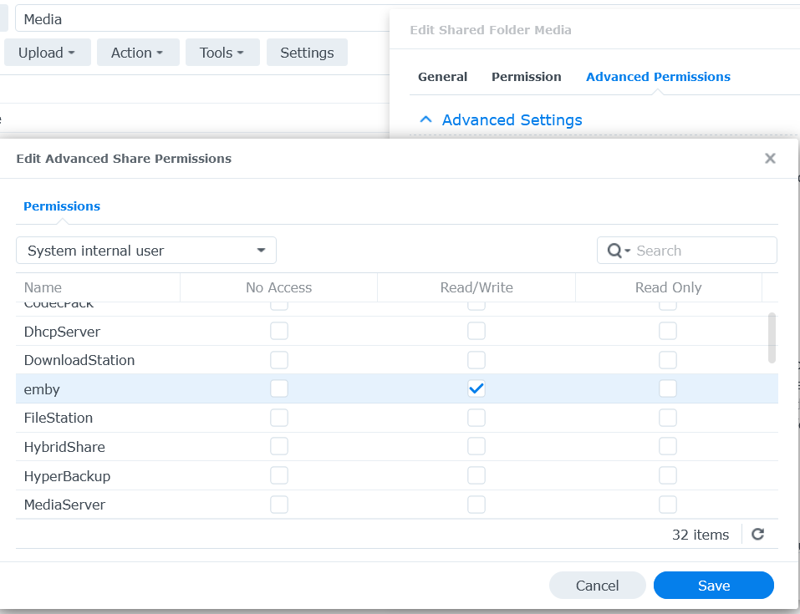800x614 pixels.
Task: Check Read/Write for DownloadStation
Action: (476, 360)
